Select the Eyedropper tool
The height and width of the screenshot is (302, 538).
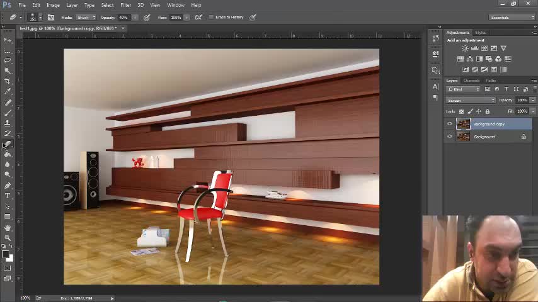coord(7,91)
